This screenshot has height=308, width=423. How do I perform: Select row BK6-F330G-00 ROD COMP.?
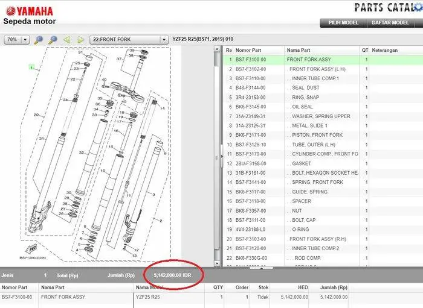pyautogui.click(x=323, y=258)
